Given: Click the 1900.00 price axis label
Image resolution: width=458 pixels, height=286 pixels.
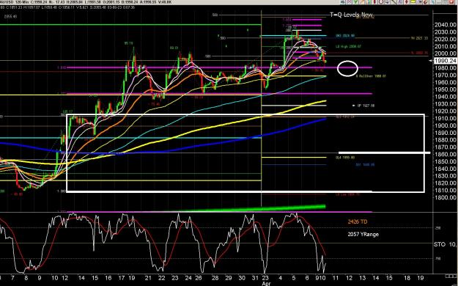Looking at the screenshot, I should click(x=446, y=125).
